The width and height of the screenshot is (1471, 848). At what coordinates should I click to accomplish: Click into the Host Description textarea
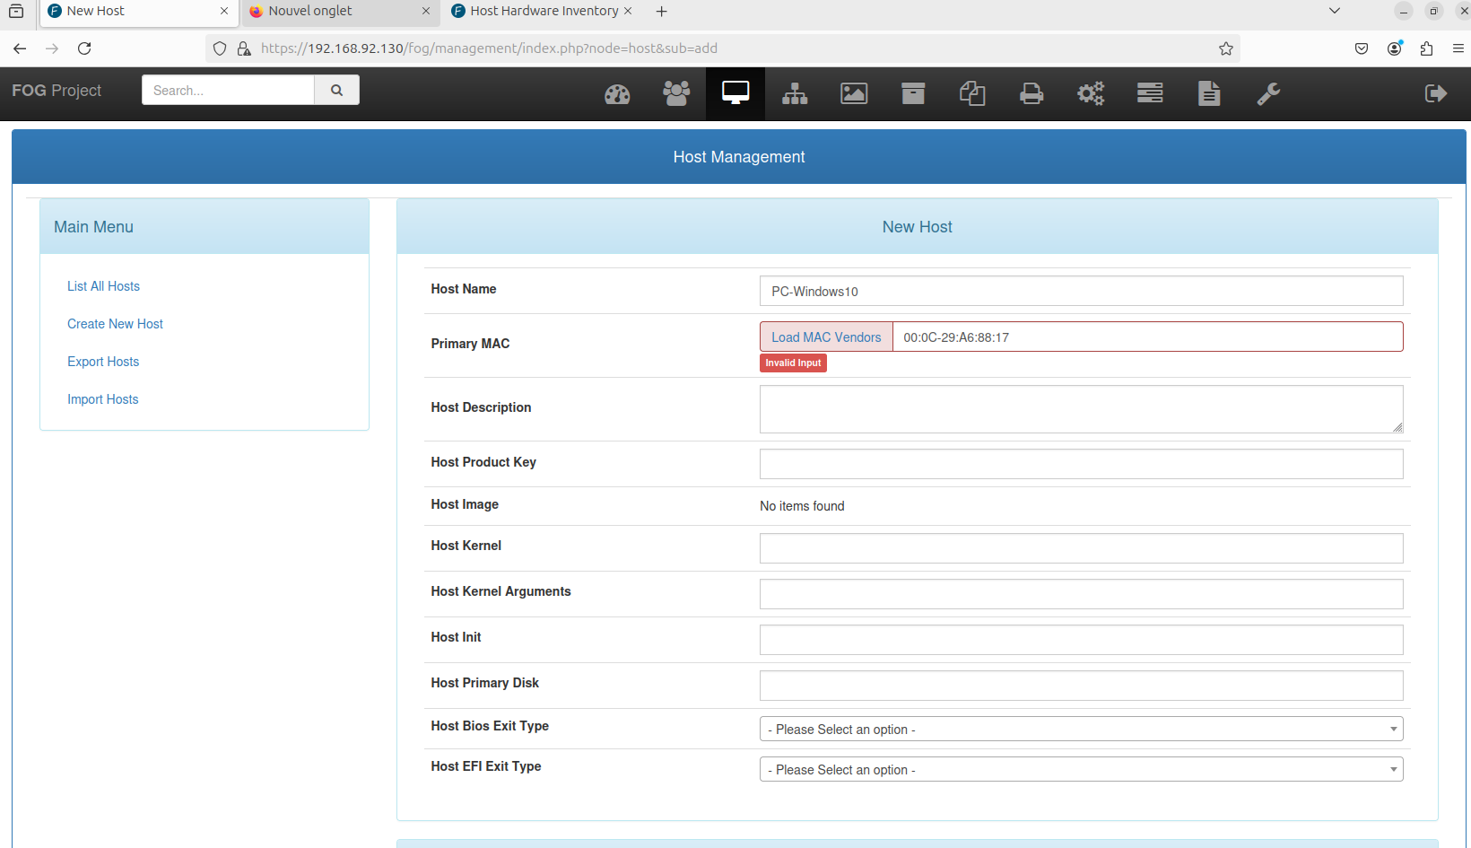[1081, 409]
